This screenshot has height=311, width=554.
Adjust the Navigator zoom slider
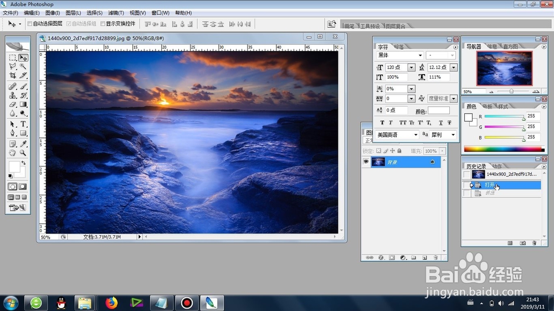click(x=511, y=91)
